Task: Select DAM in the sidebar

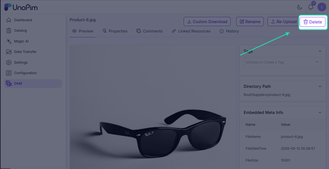Action: (33, 84)
